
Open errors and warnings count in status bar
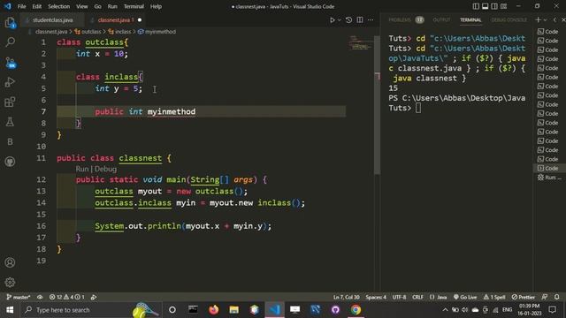coord(67,297)
